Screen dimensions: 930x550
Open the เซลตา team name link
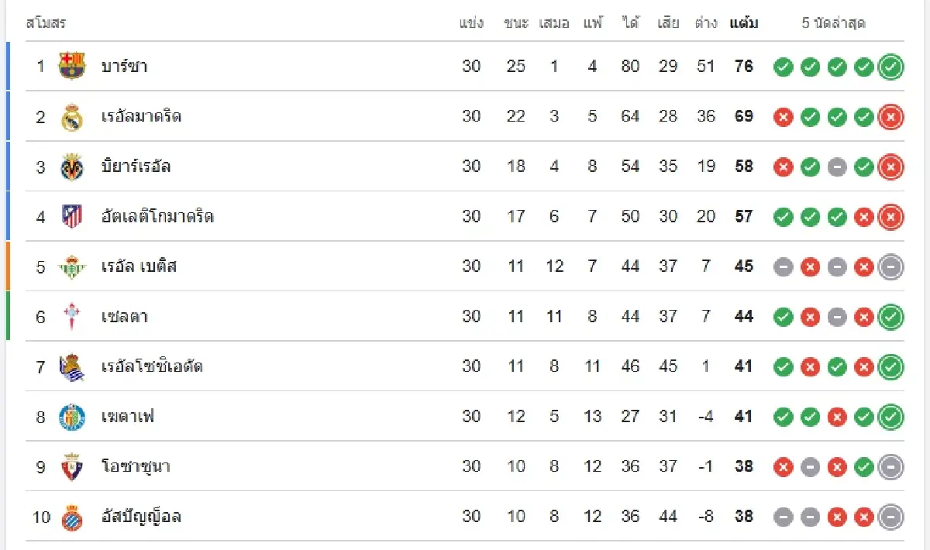[x=124, y=316]
